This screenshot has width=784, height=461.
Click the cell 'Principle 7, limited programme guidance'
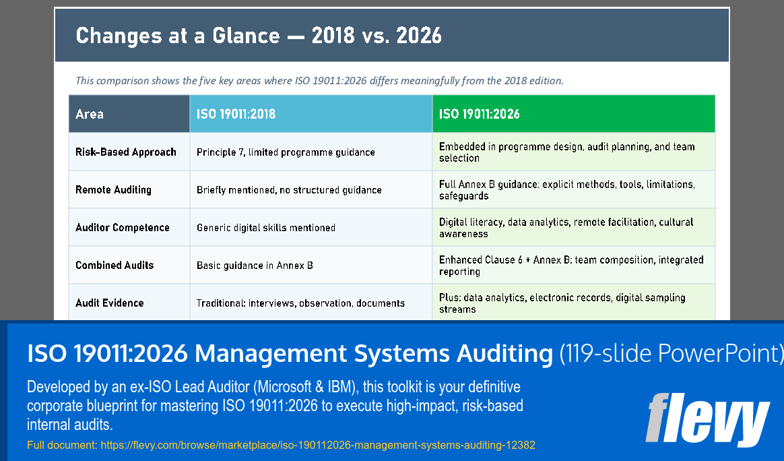(311, 152)
